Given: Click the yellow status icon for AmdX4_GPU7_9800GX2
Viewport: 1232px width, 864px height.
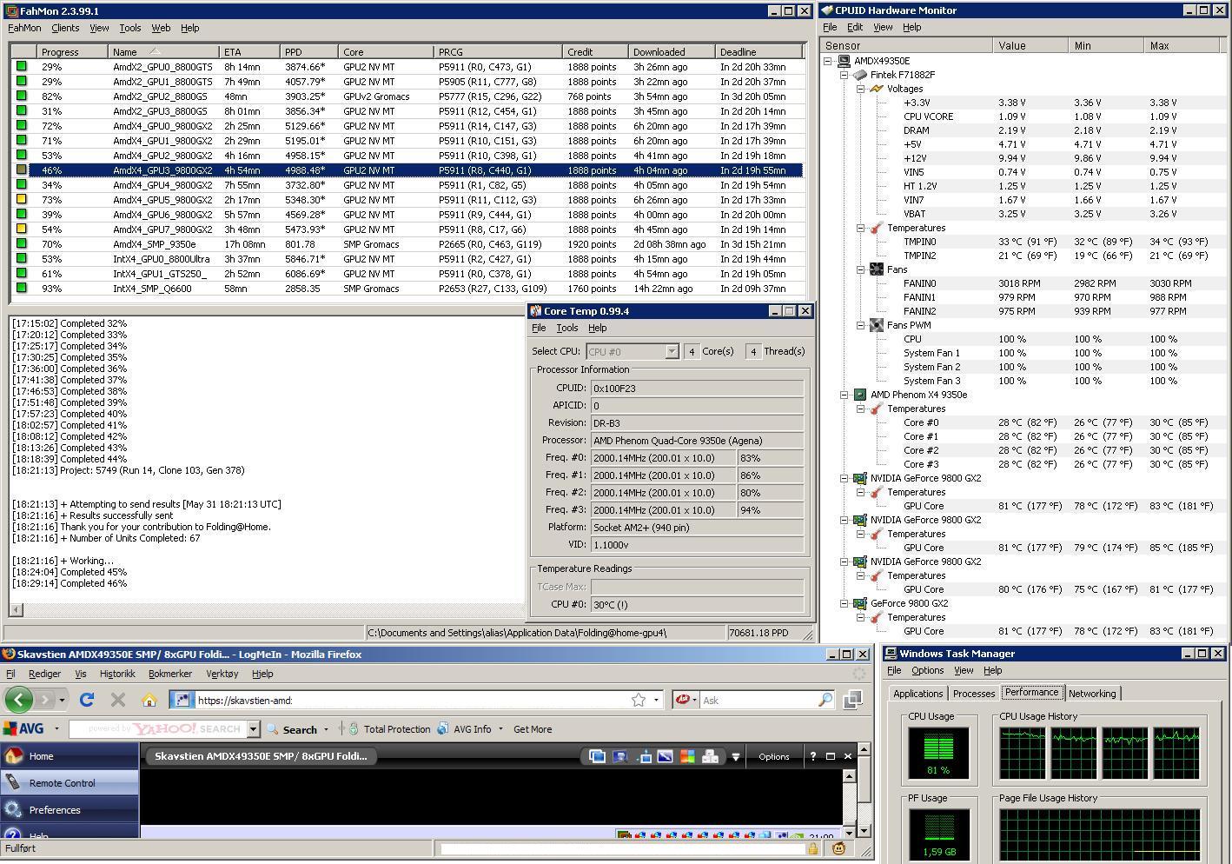Looking at the screenshot, I should pos(22,229).
